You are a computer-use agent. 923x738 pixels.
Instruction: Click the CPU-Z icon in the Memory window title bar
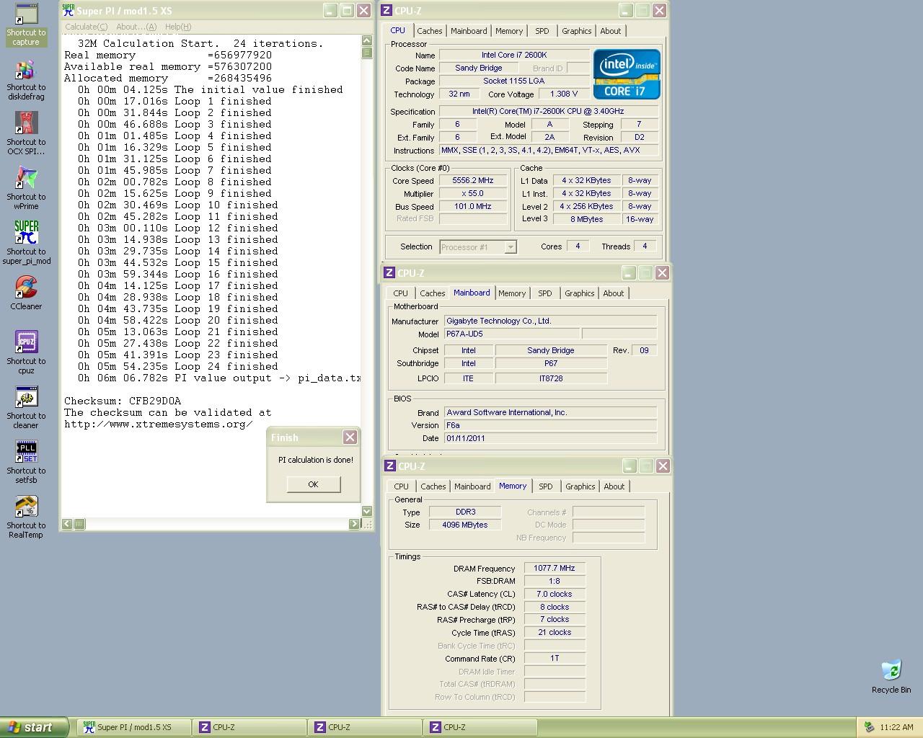(389, 466)
